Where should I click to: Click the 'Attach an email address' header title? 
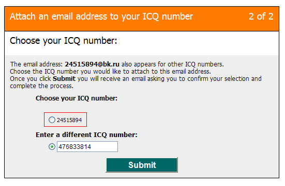click(101, 16)
